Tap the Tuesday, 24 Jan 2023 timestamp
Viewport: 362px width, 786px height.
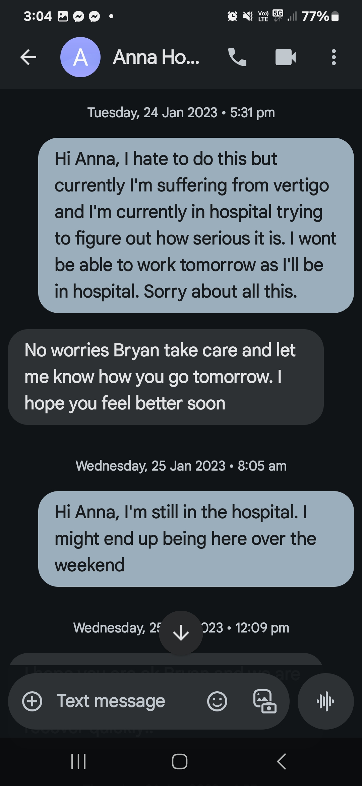click(181, 113)
